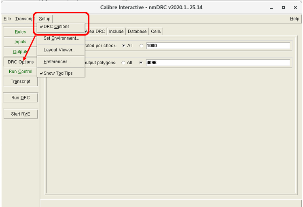The height and width of the screenshot is (207, 303).
Task: Select DRC Options sidebar button
Action: [20, 62]
